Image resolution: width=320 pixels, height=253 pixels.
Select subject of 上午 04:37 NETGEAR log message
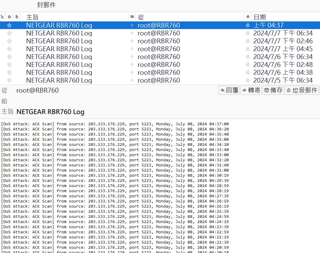59,25
